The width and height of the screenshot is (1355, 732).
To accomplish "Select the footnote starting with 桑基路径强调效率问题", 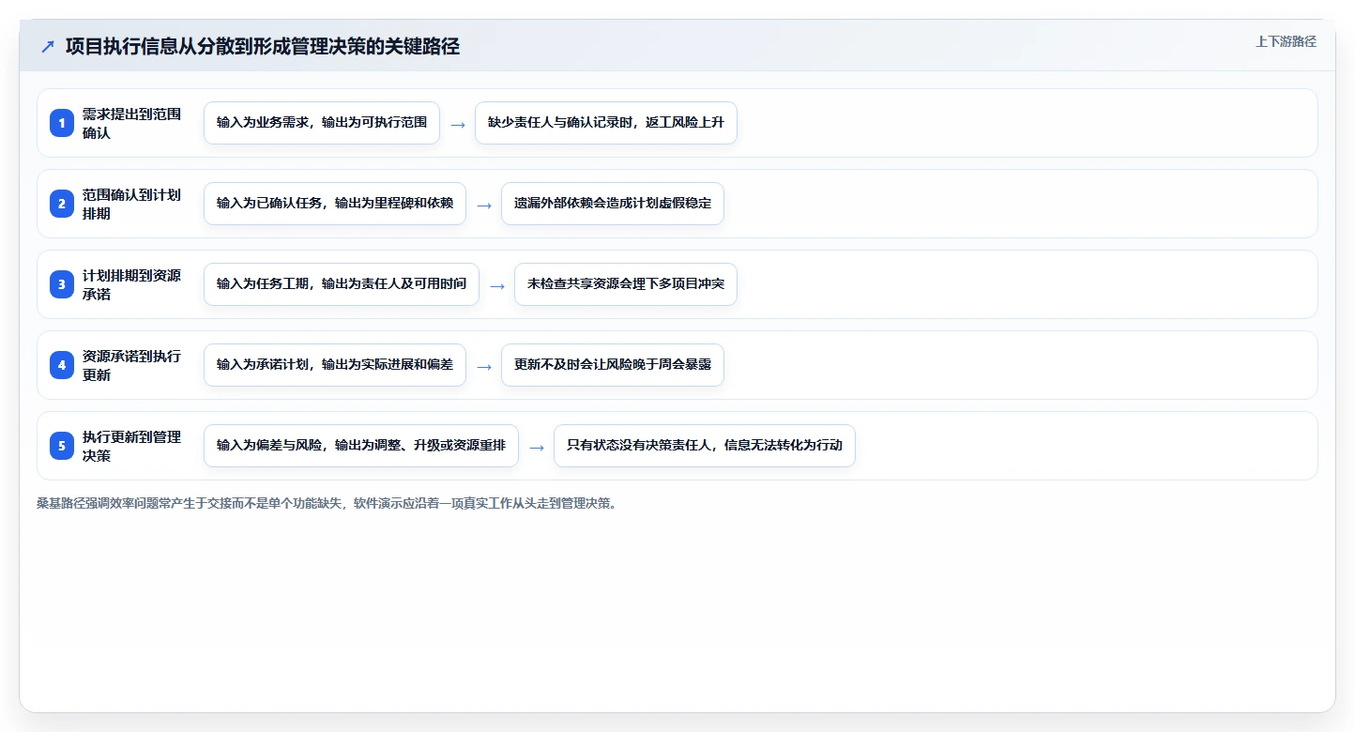I will 327,503.
